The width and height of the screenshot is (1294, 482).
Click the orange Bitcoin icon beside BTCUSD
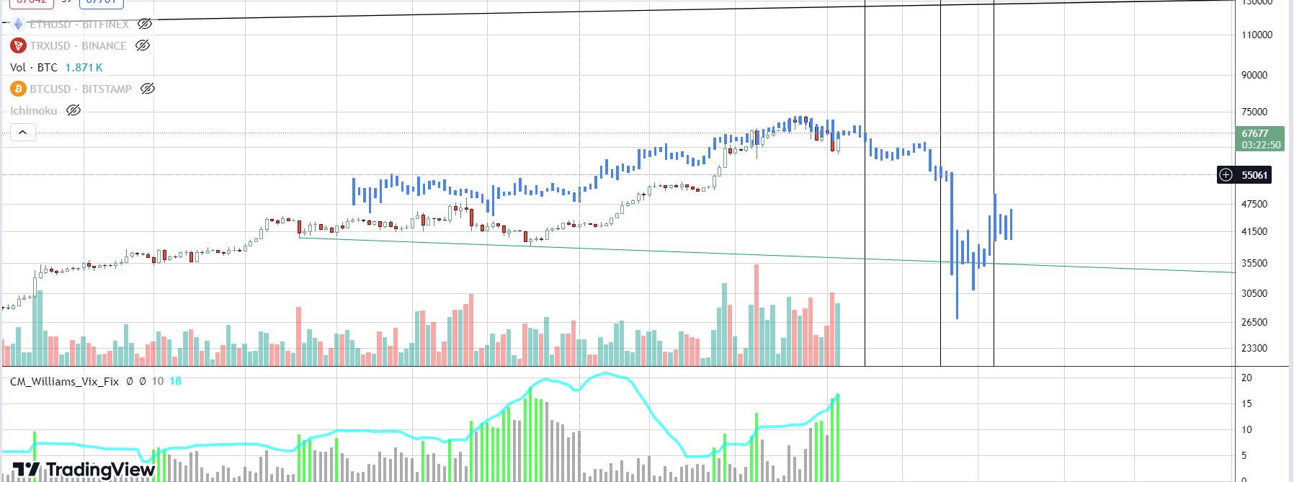click(18, 89)
